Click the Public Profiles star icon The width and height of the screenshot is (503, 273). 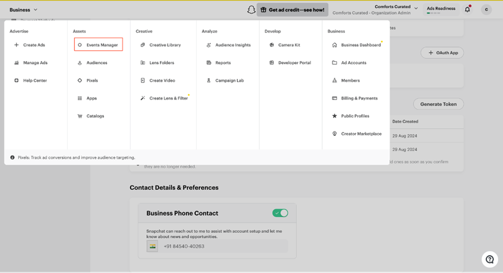tap(335, 116)
